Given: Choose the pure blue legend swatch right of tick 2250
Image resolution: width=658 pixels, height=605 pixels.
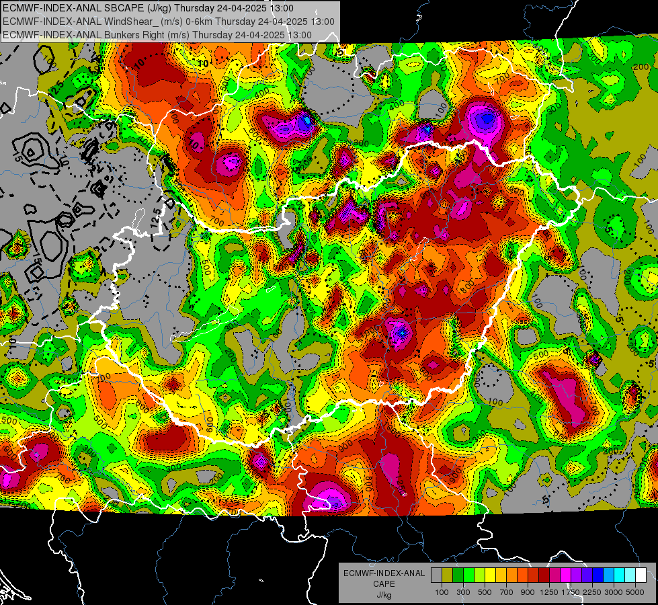Looking at the screenshot, I should click(598, 575).
